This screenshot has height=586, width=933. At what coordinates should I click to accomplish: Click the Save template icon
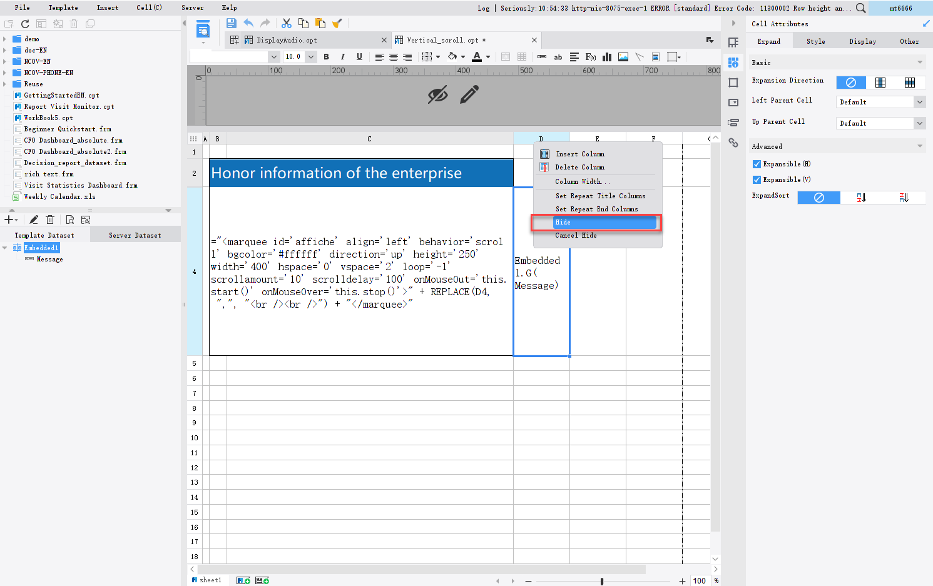(231, 23)
